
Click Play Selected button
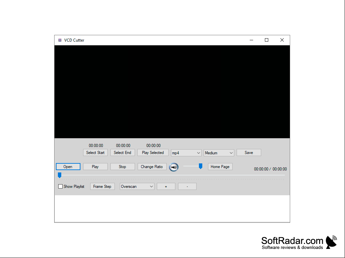point(153,153)
